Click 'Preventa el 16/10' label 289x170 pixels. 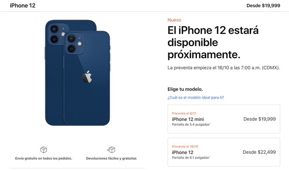[185, 147]
